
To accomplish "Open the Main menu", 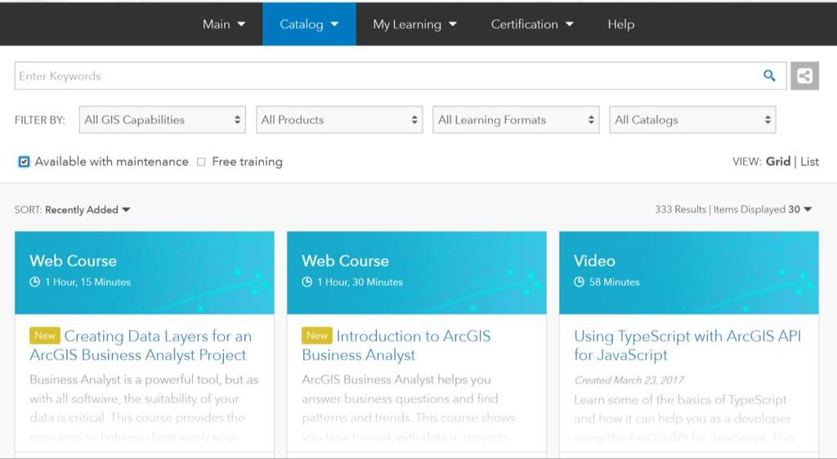I will (x=224, y=24).
